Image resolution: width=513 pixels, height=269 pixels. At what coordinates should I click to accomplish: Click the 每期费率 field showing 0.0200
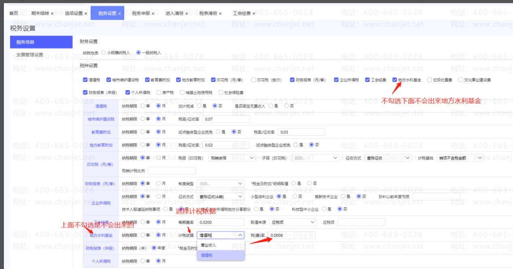[x=221, y=222]
